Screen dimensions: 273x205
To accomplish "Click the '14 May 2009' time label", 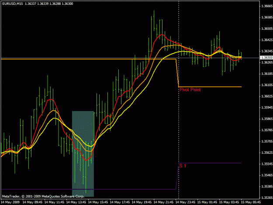I will (x=10, y=202).
